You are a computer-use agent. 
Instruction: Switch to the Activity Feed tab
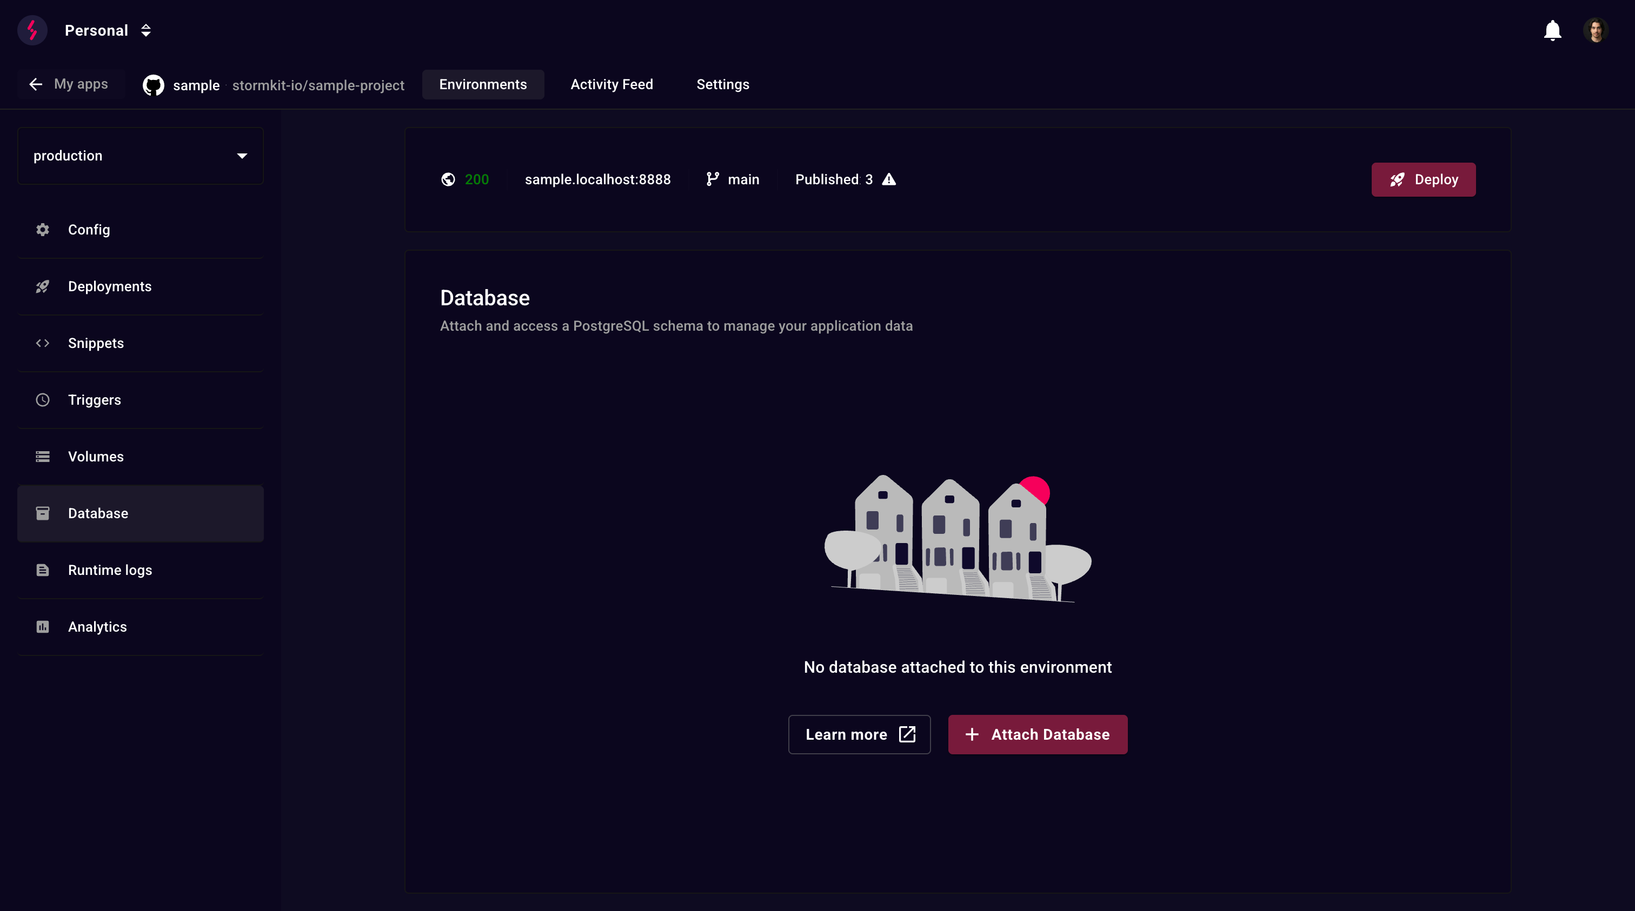click(611, 84)
